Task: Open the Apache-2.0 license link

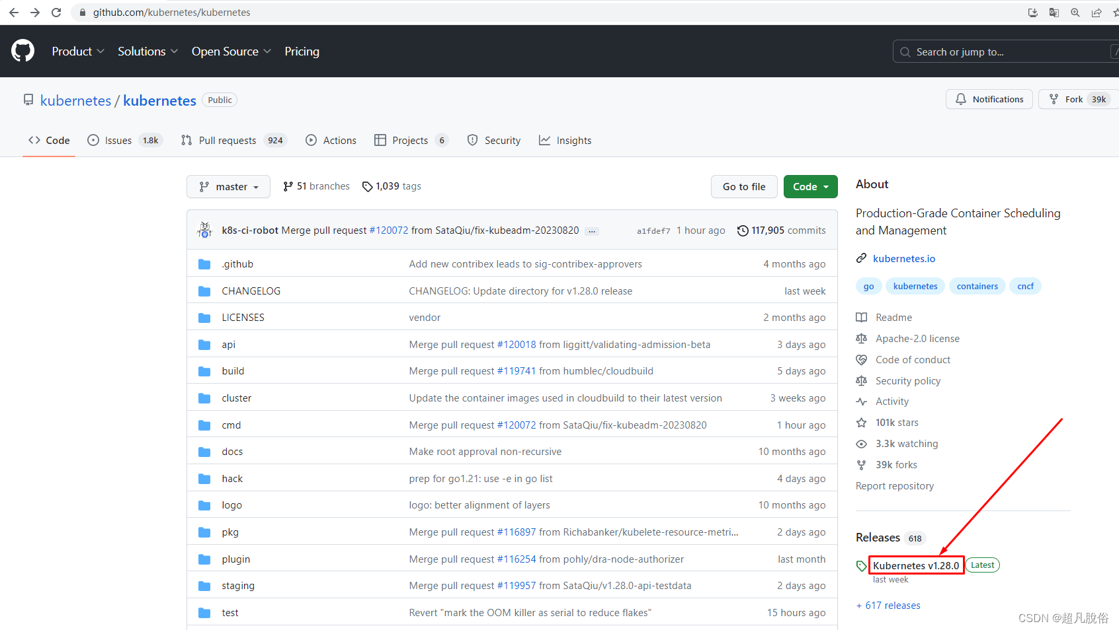Action: click(917, 339)
